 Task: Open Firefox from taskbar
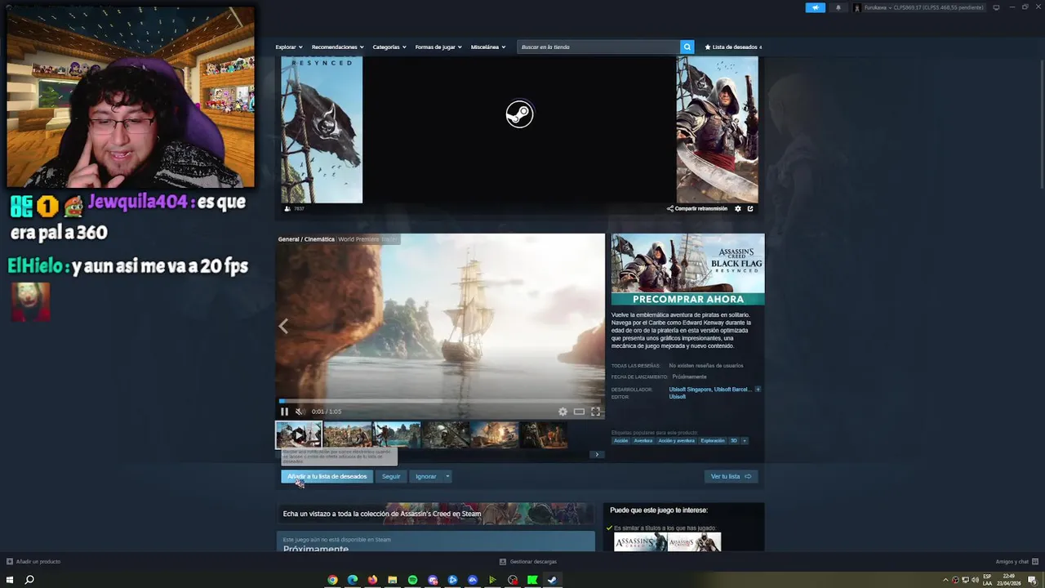coord(372,580)
